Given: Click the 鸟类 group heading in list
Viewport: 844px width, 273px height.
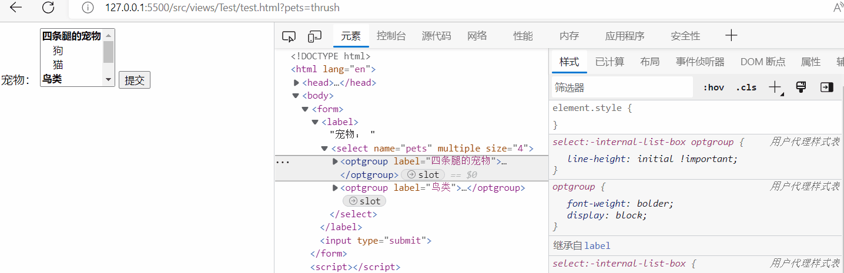Looking at the screenshot, I should (52, 79).
